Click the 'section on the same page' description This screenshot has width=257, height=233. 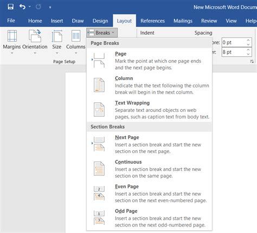click(144, 176)
